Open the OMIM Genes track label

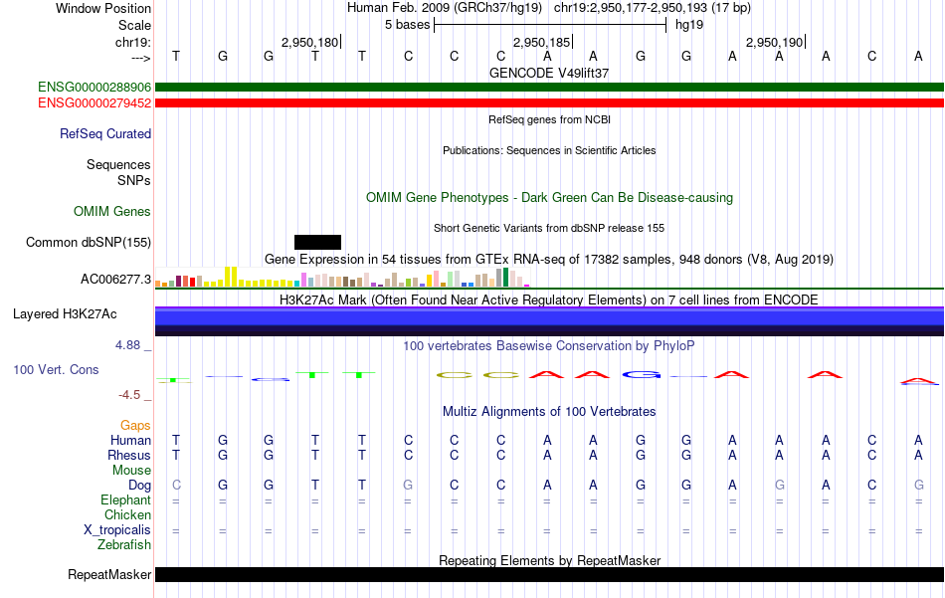pos(112,212)
